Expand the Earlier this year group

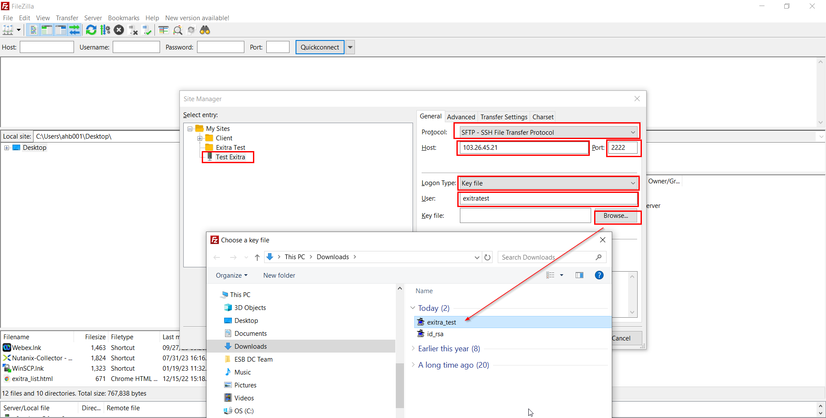[x=413, y=348]
